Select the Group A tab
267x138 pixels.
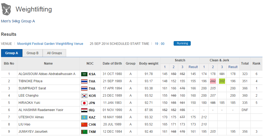point(12,53)
